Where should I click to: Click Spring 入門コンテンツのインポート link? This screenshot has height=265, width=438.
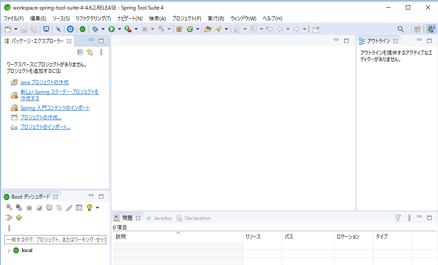(x=55, y=108)
